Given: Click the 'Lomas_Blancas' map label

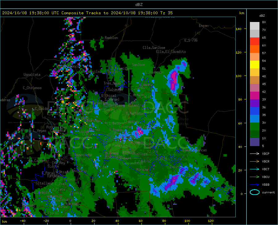Looking at the screenshot, I should click(195, 150).
